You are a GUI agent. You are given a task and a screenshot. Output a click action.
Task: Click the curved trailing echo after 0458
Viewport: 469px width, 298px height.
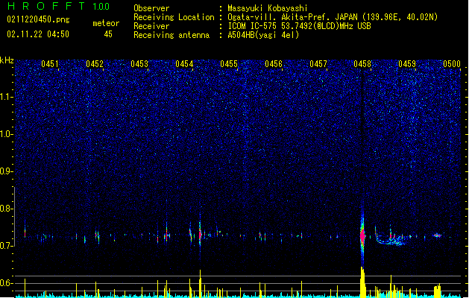point(390,239)
